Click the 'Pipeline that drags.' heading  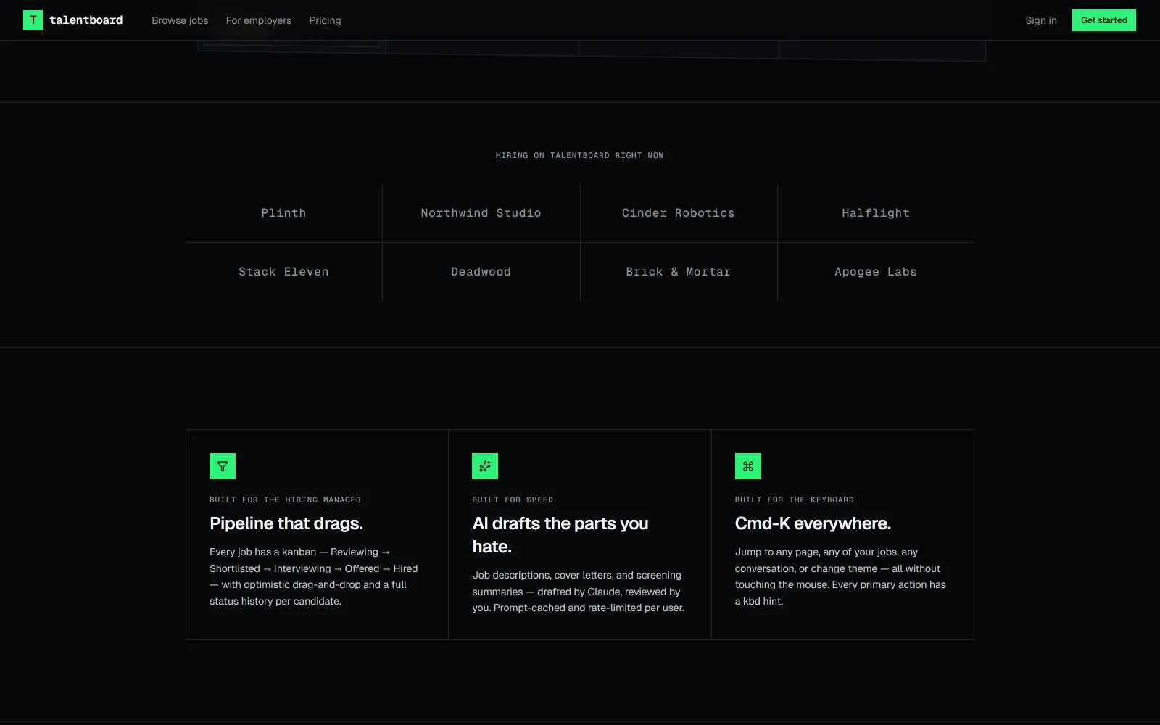pos(286,523)
